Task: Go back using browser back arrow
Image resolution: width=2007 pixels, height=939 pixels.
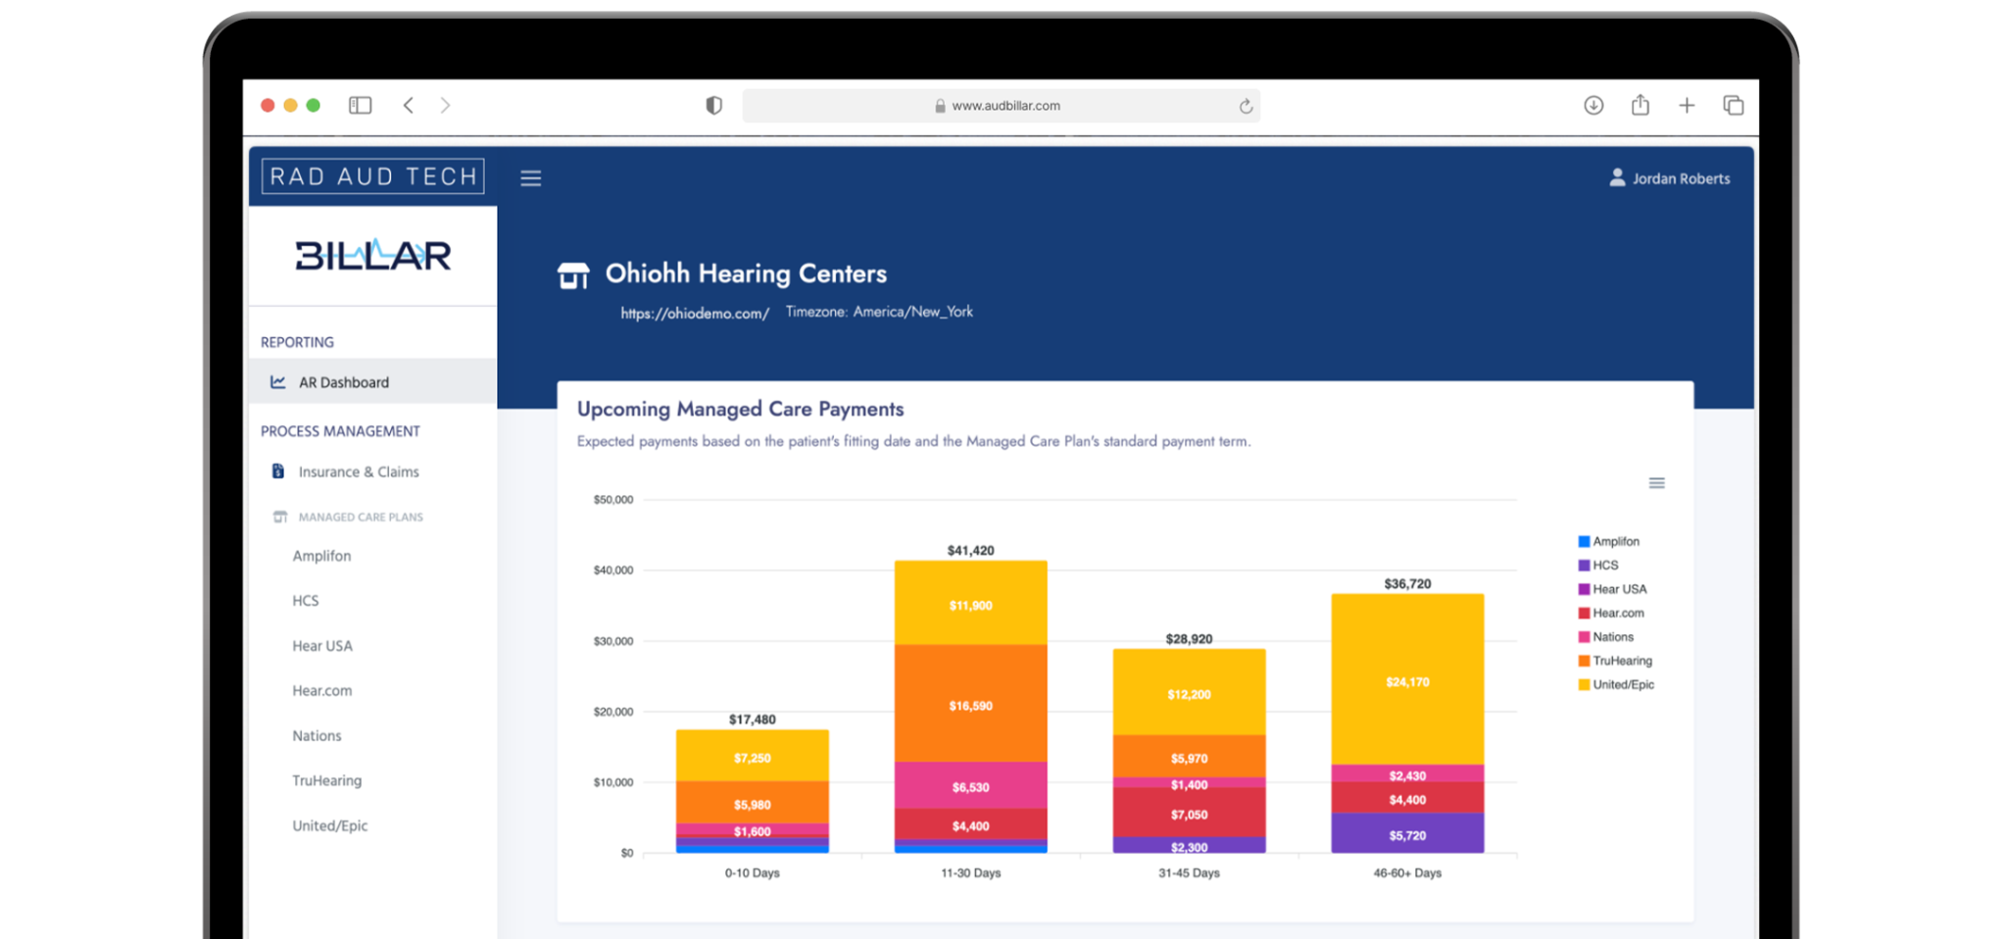Action: click(409, 106)
